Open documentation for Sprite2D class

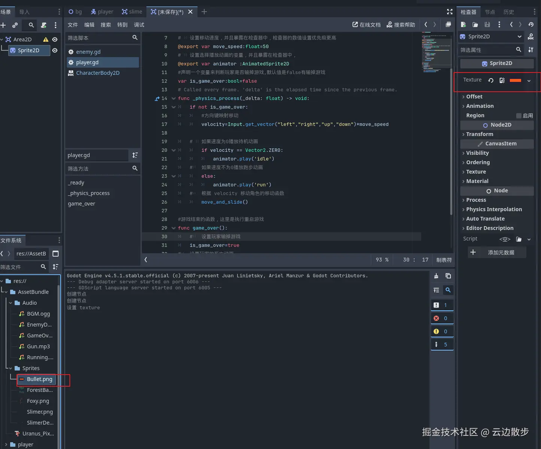coord(531,36)
